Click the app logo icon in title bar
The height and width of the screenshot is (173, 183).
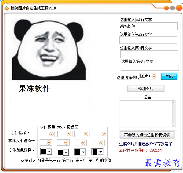pyautogui.click(x=7, y=8)
